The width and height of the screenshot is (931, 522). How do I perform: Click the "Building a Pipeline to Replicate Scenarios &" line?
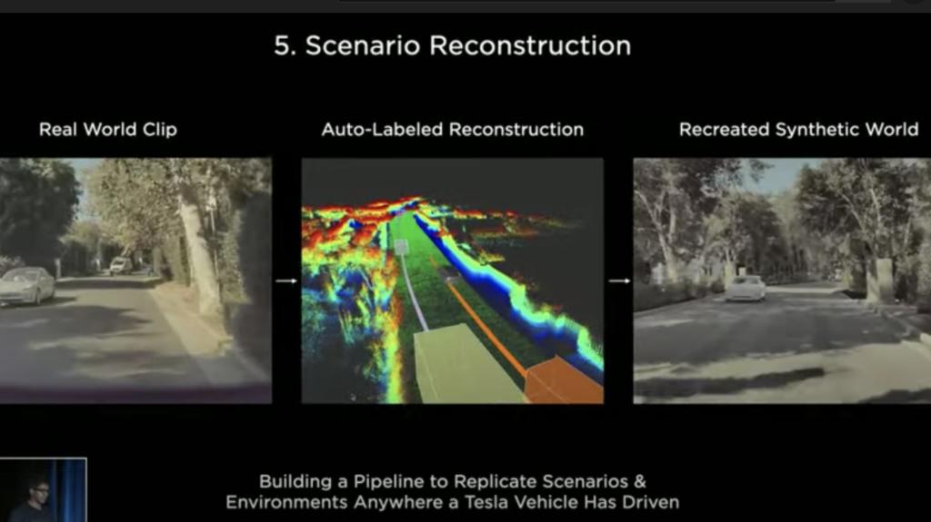tap(453, 481)
